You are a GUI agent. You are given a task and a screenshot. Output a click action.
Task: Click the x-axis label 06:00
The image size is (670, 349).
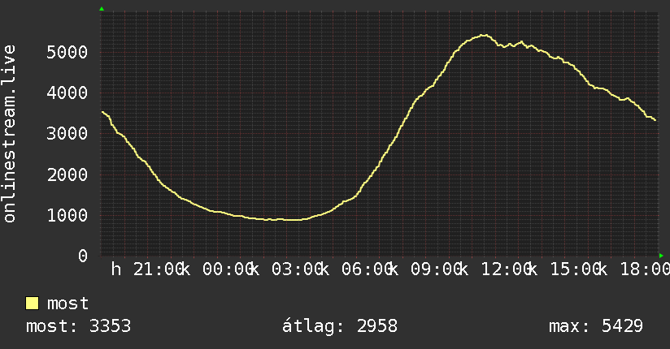coord(366,269)
